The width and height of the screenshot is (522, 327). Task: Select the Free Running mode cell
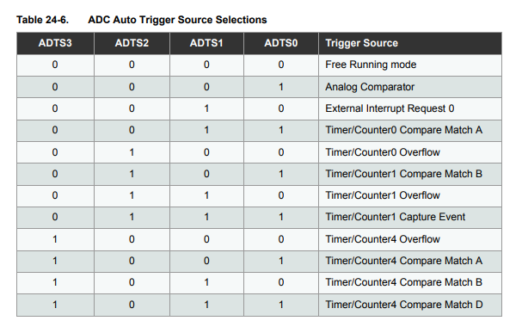(x=371, y=65)
